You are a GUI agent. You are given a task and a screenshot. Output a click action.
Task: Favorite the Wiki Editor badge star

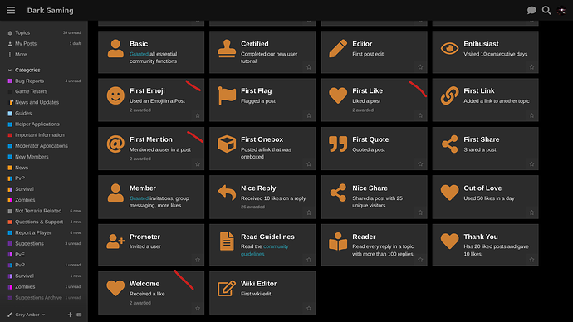coord(309,308)
